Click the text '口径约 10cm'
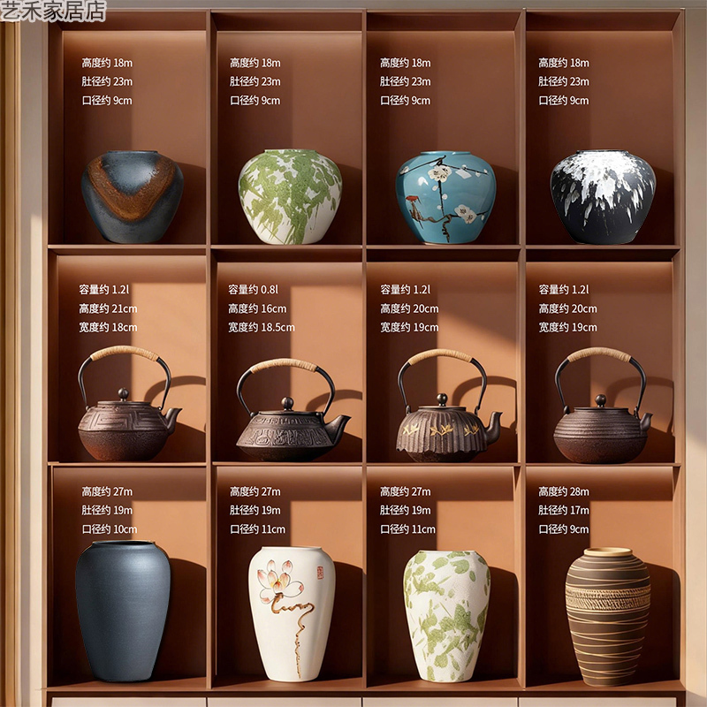The height and width of the screenshot is (707, 707). (109, 529)
